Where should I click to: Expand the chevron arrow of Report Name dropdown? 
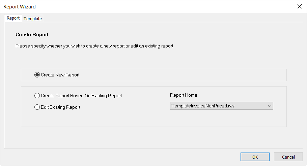click(x=270, y=106)
